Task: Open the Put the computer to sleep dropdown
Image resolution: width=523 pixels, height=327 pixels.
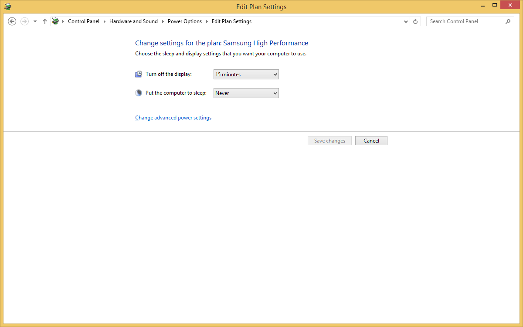Action: pyautogui.click(x=246, y=93)
